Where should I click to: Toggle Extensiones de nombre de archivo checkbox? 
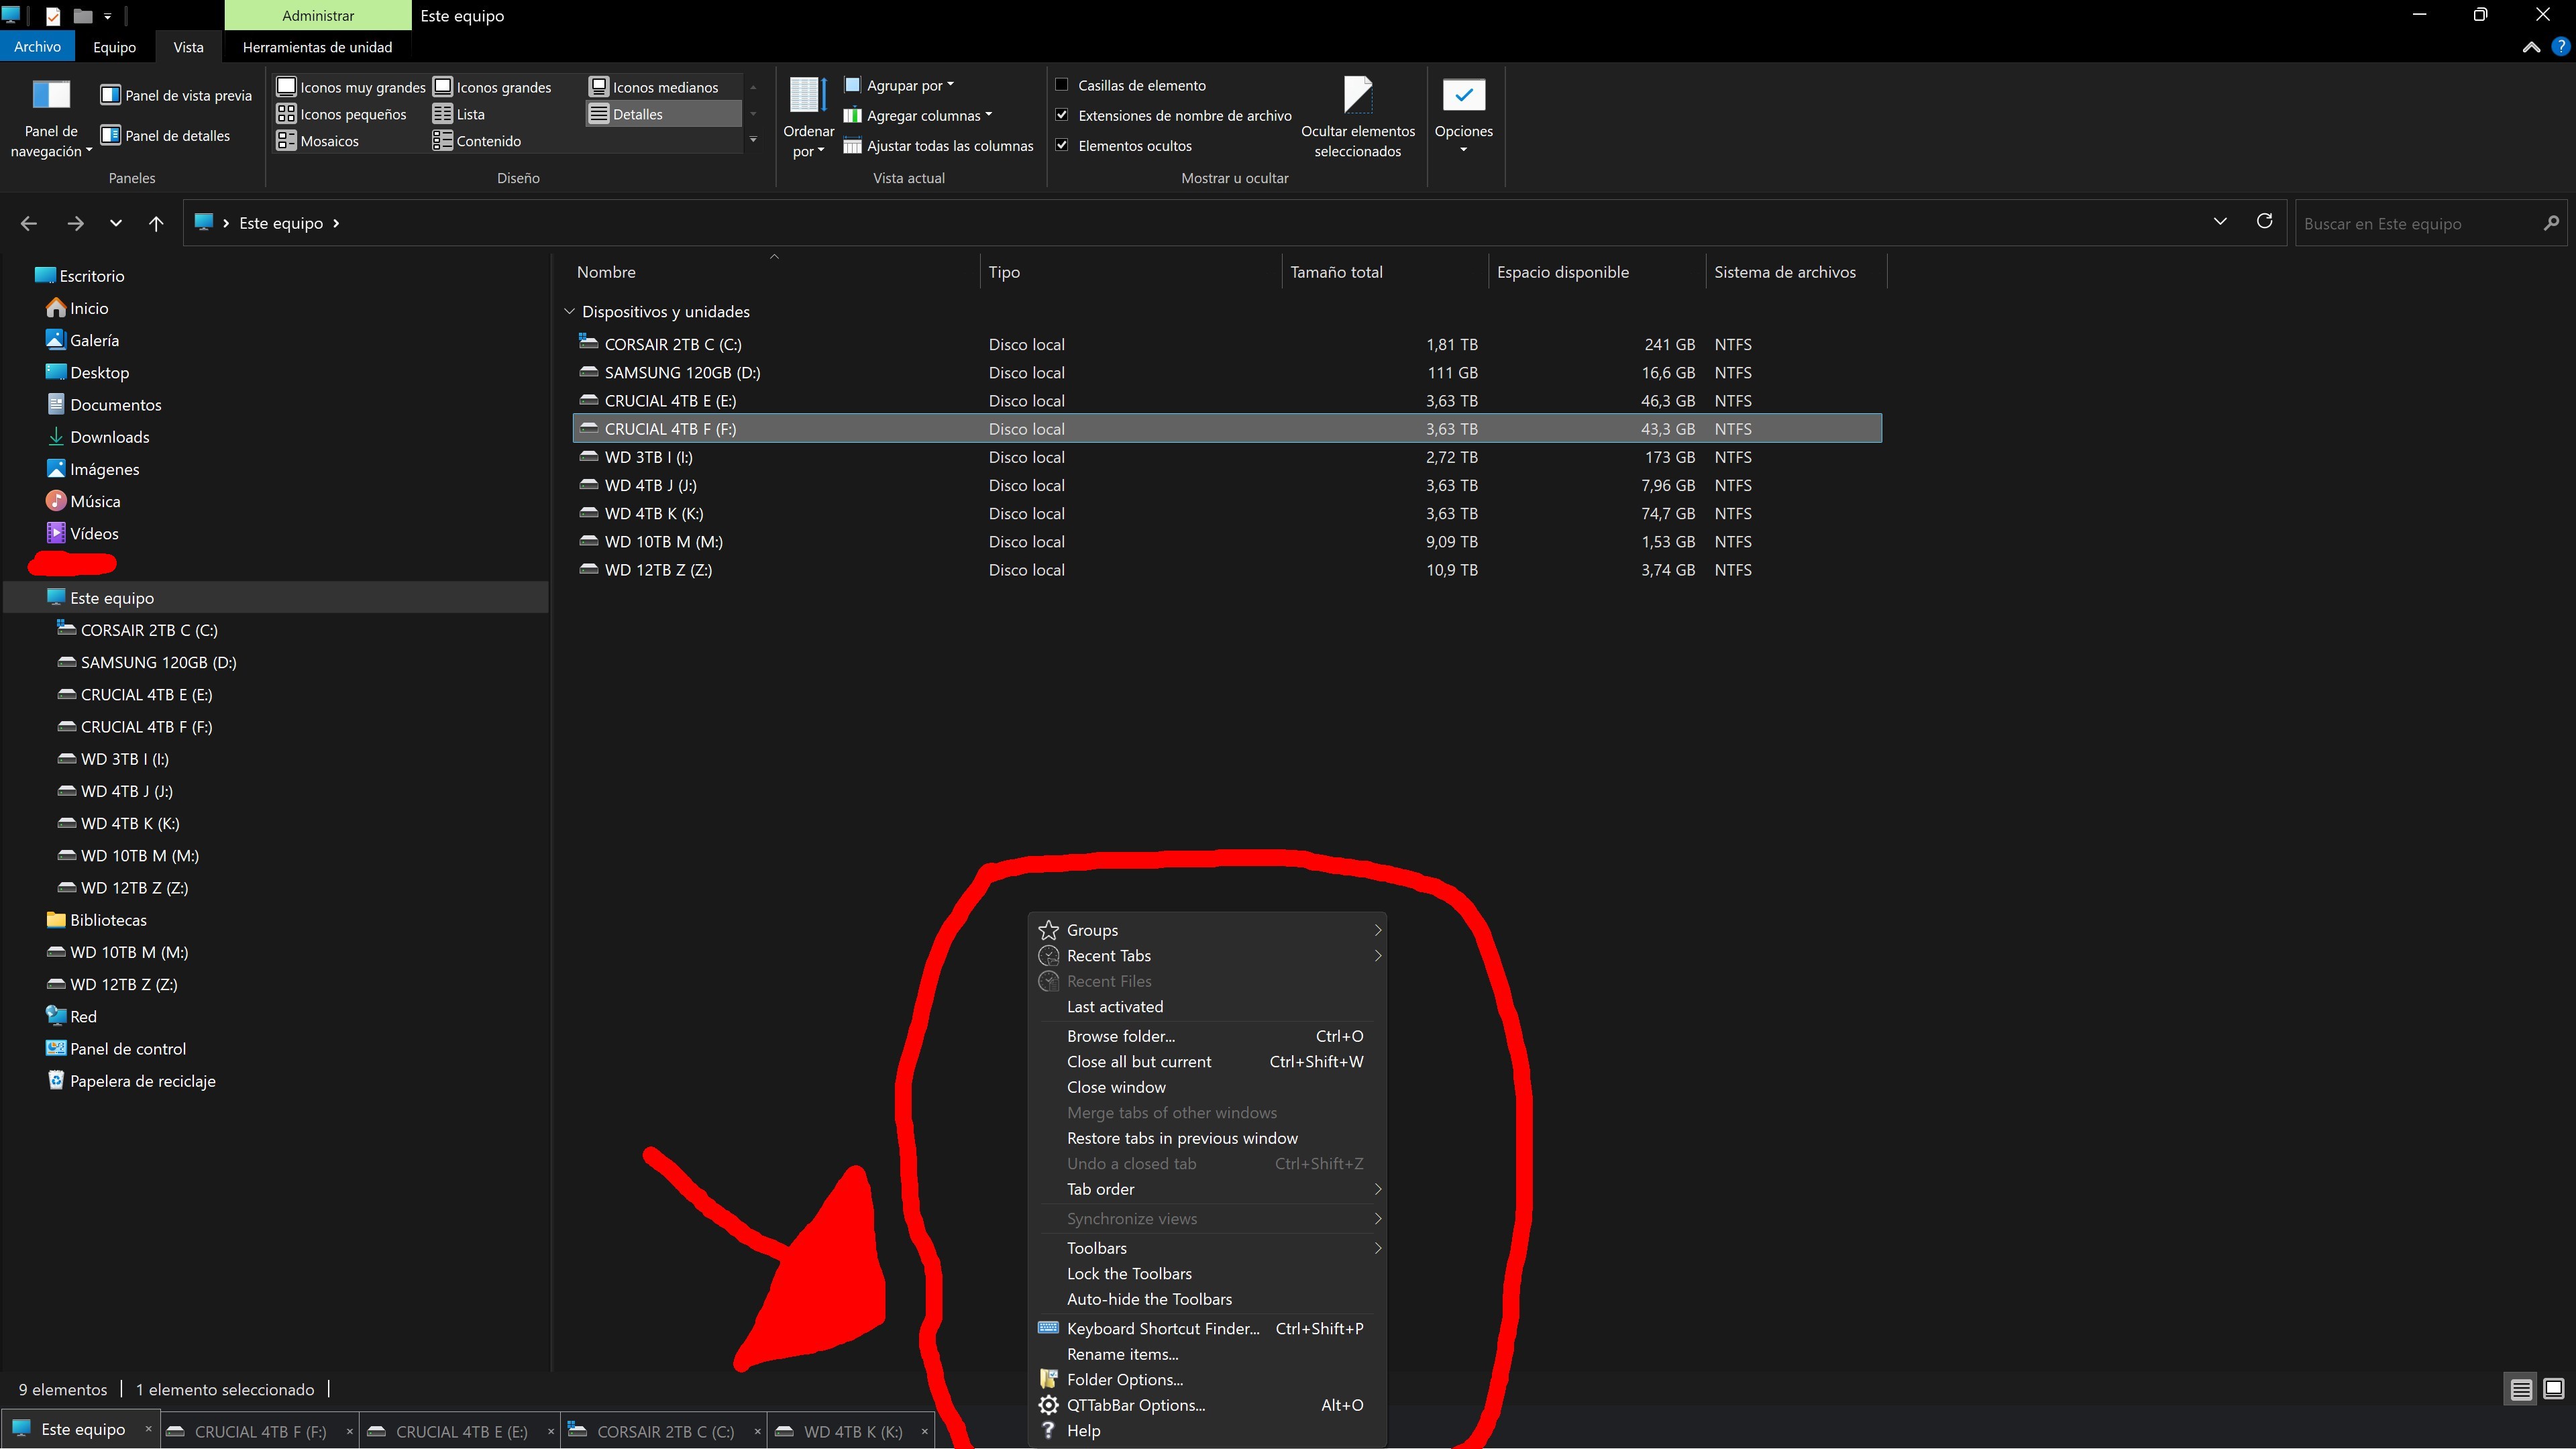pos(1062,115)
